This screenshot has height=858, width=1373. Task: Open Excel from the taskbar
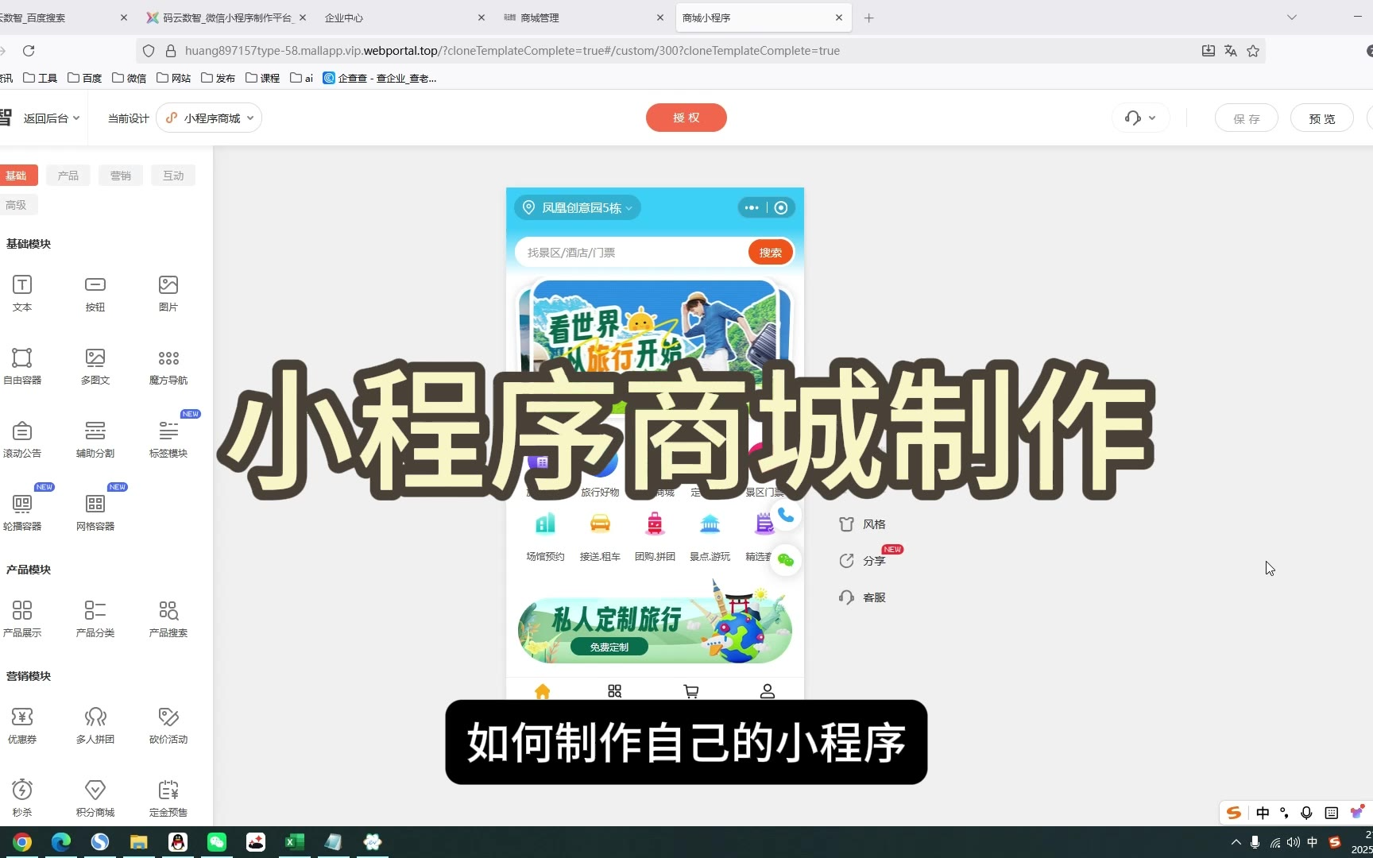tap(295, 842)
